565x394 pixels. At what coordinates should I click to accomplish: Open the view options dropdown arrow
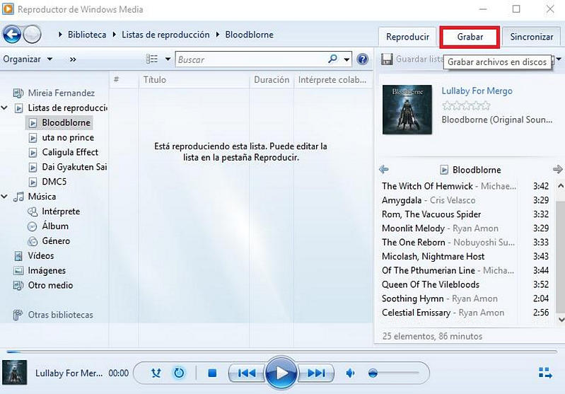pyautogui.click(x=168, y=59)
